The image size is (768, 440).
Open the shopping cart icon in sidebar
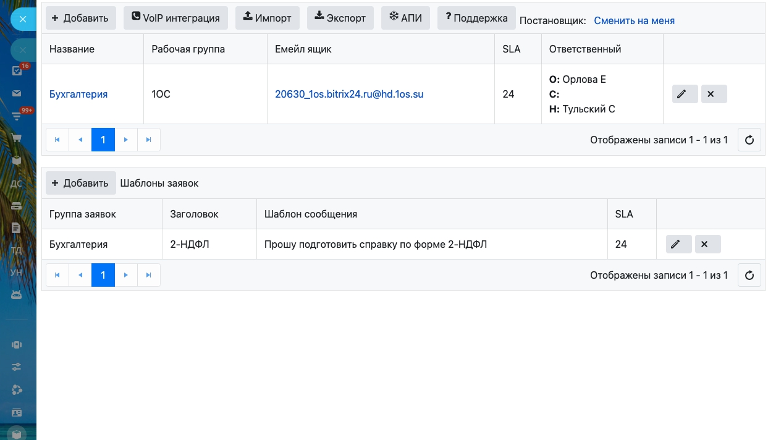17,138
